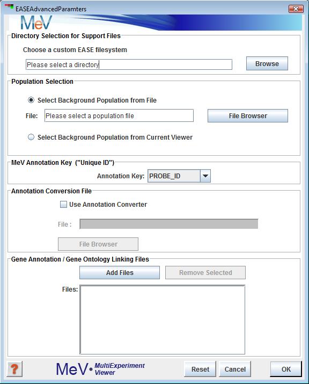Click the Reset button
Screen dimensions: 309x384
click(x=200, y=369)
